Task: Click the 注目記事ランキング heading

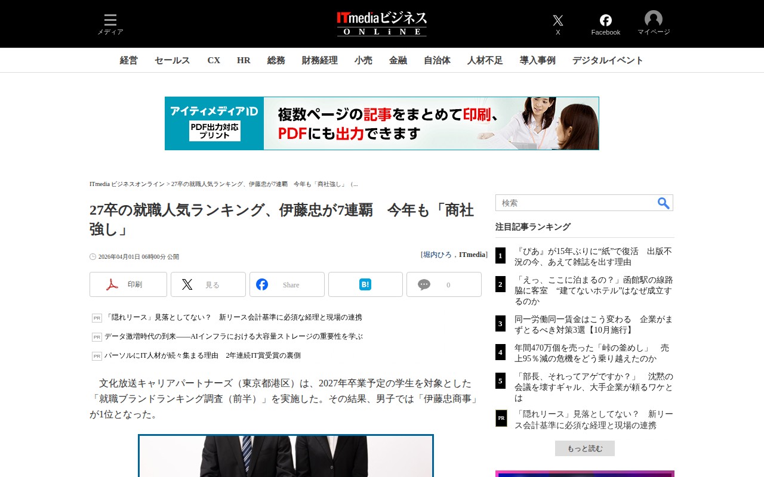Action: 533,227
